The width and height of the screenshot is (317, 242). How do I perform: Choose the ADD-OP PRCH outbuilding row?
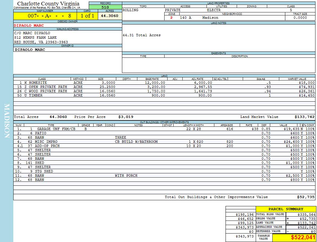[46, 146]
